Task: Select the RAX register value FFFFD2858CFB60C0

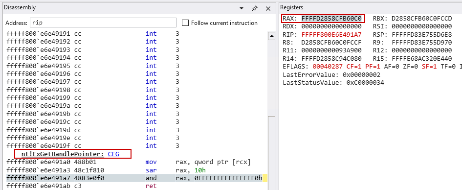Action: coord(331,19)
